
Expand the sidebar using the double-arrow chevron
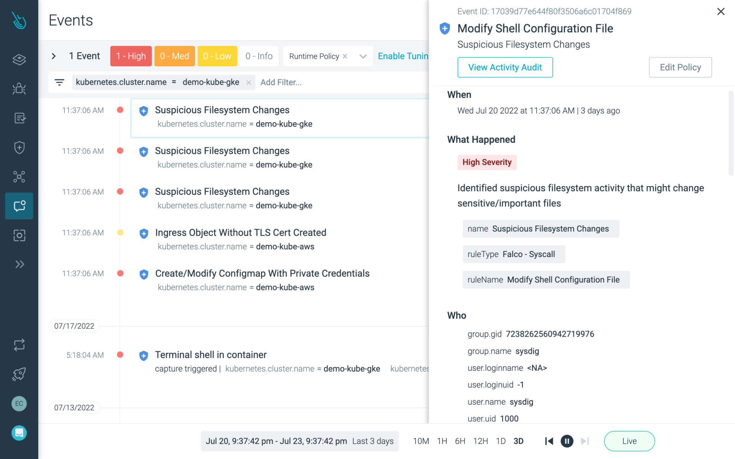(19, 264)
